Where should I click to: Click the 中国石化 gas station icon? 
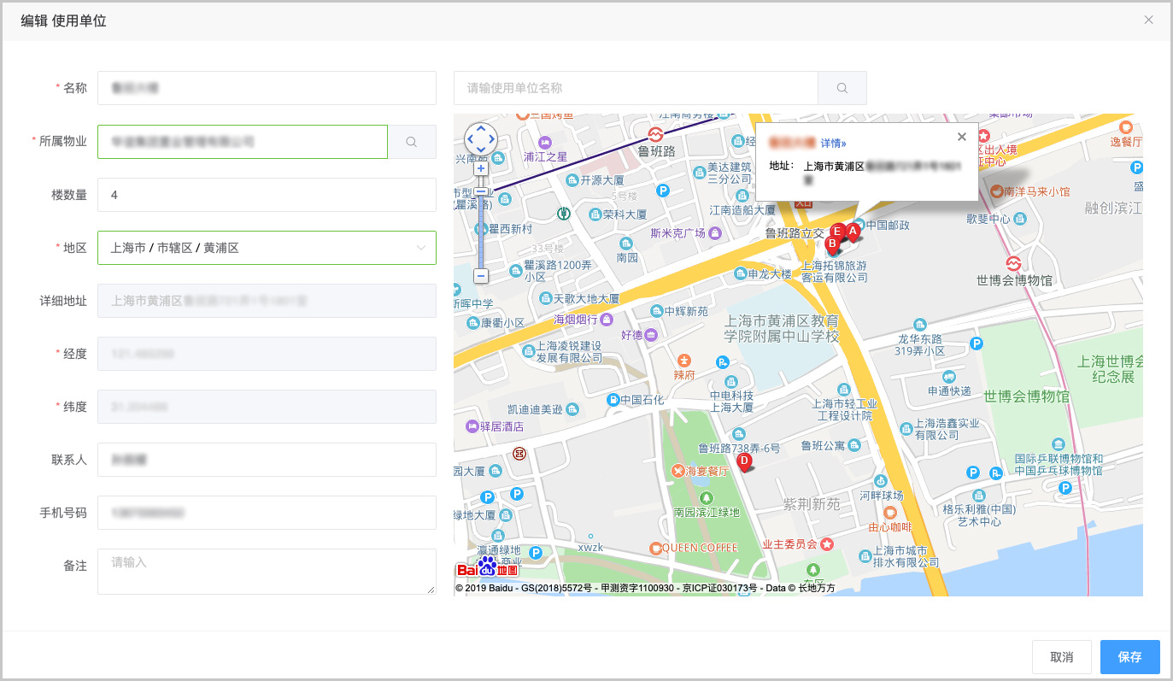tap(613, 400)
